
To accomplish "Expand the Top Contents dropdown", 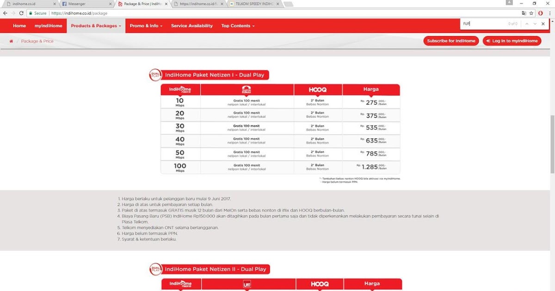I will [238, 26].
